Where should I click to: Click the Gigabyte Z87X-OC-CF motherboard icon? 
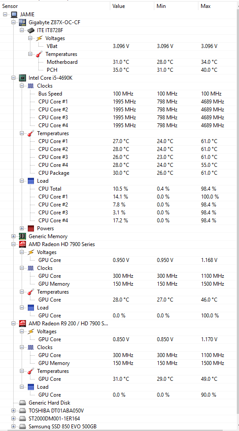coord(22,22)
